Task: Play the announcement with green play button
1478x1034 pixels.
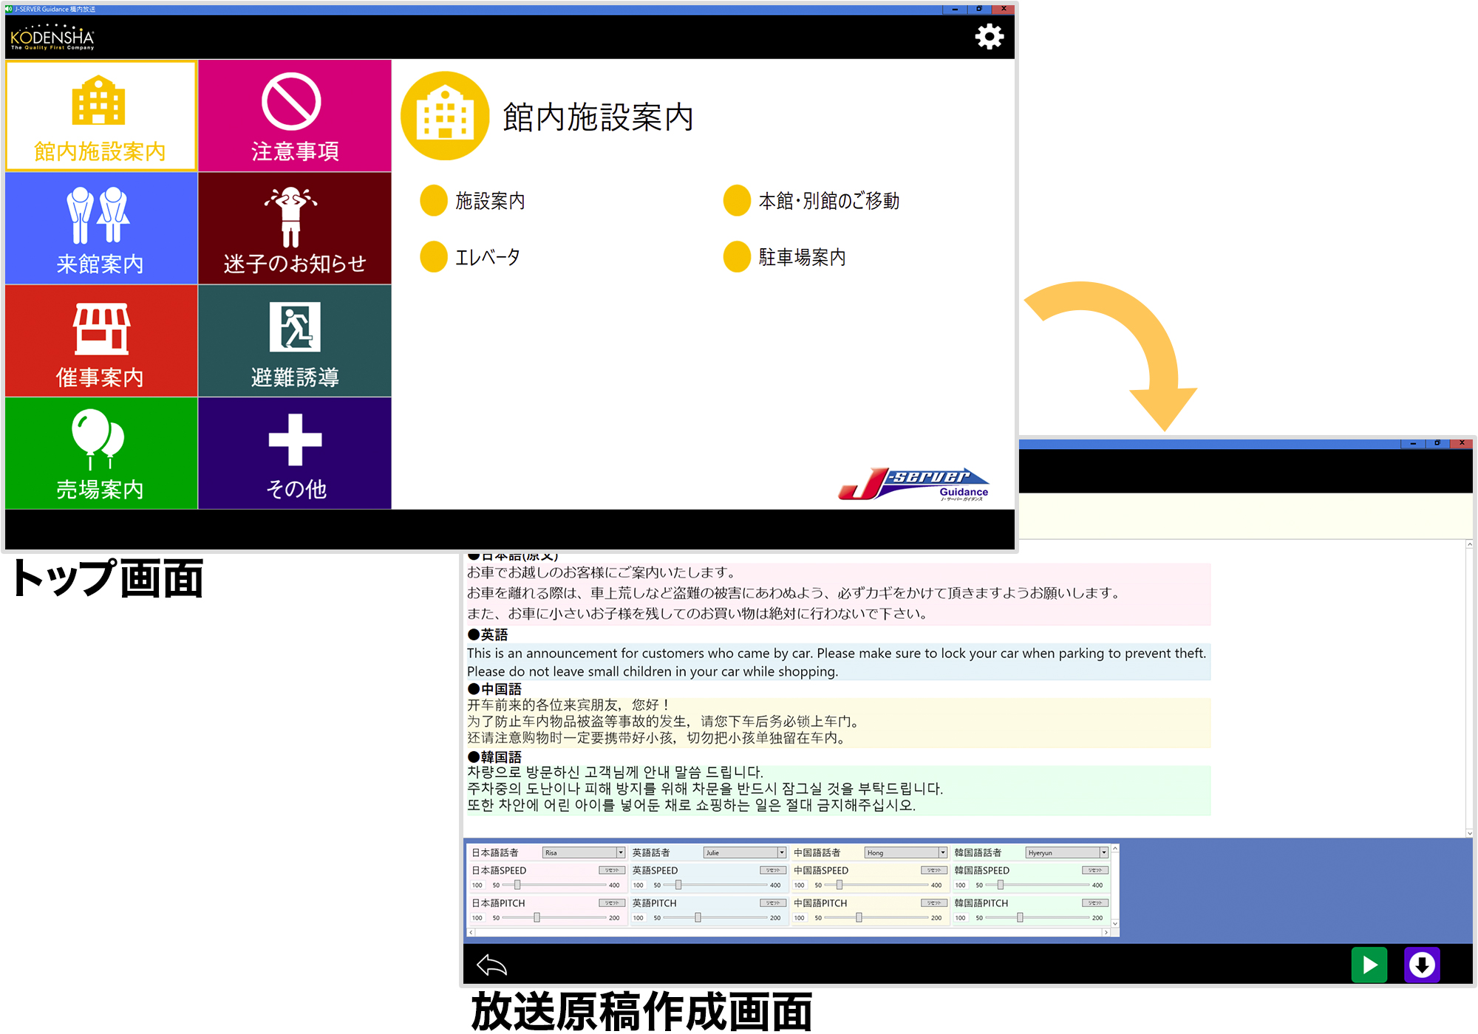Action: [x=1369, y=965]
